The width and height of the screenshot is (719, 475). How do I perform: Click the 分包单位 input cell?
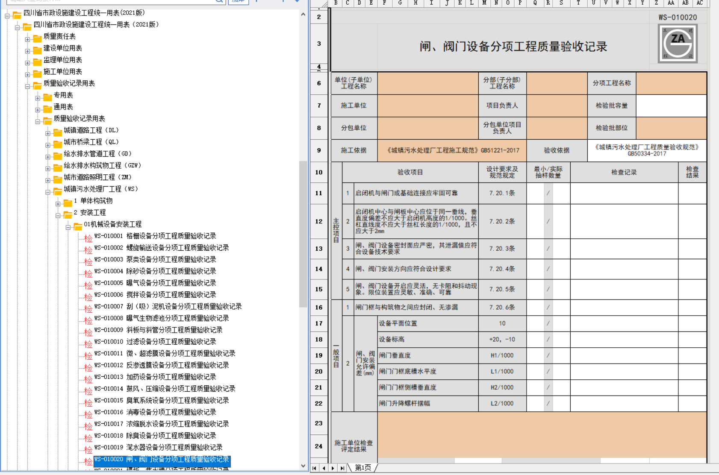pyautogui.click(x=428, y=128)
